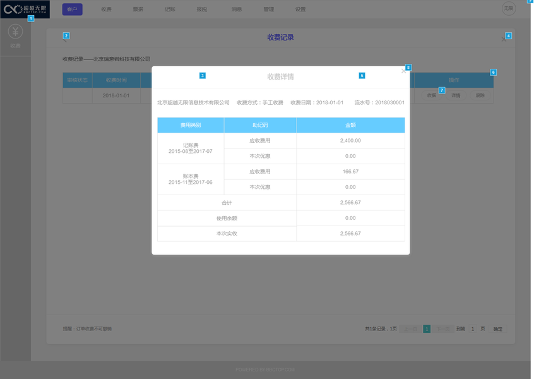Click the 0.00 value in 使用余额 row

tap(350, 218)
